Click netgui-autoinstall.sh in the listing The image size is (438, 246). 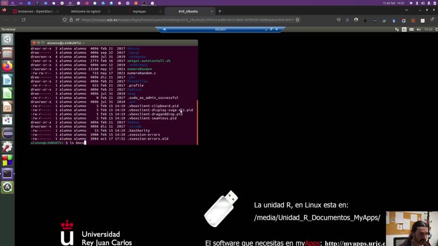(x=149, y=61)
